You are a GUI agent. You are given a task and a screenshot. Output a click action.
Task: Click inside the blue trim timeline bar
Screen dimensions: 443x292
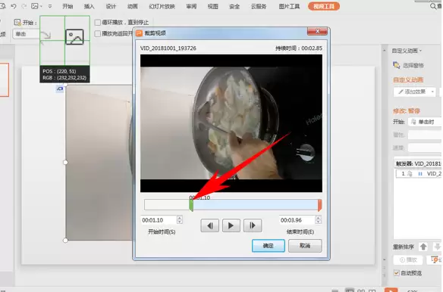pyautogui.click(x=256, y=205)
